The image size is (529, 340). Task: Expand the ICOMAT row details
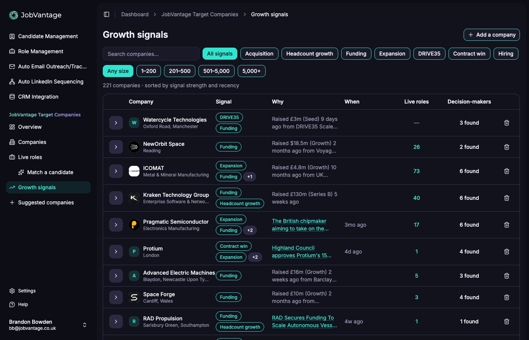click(116, 171)
